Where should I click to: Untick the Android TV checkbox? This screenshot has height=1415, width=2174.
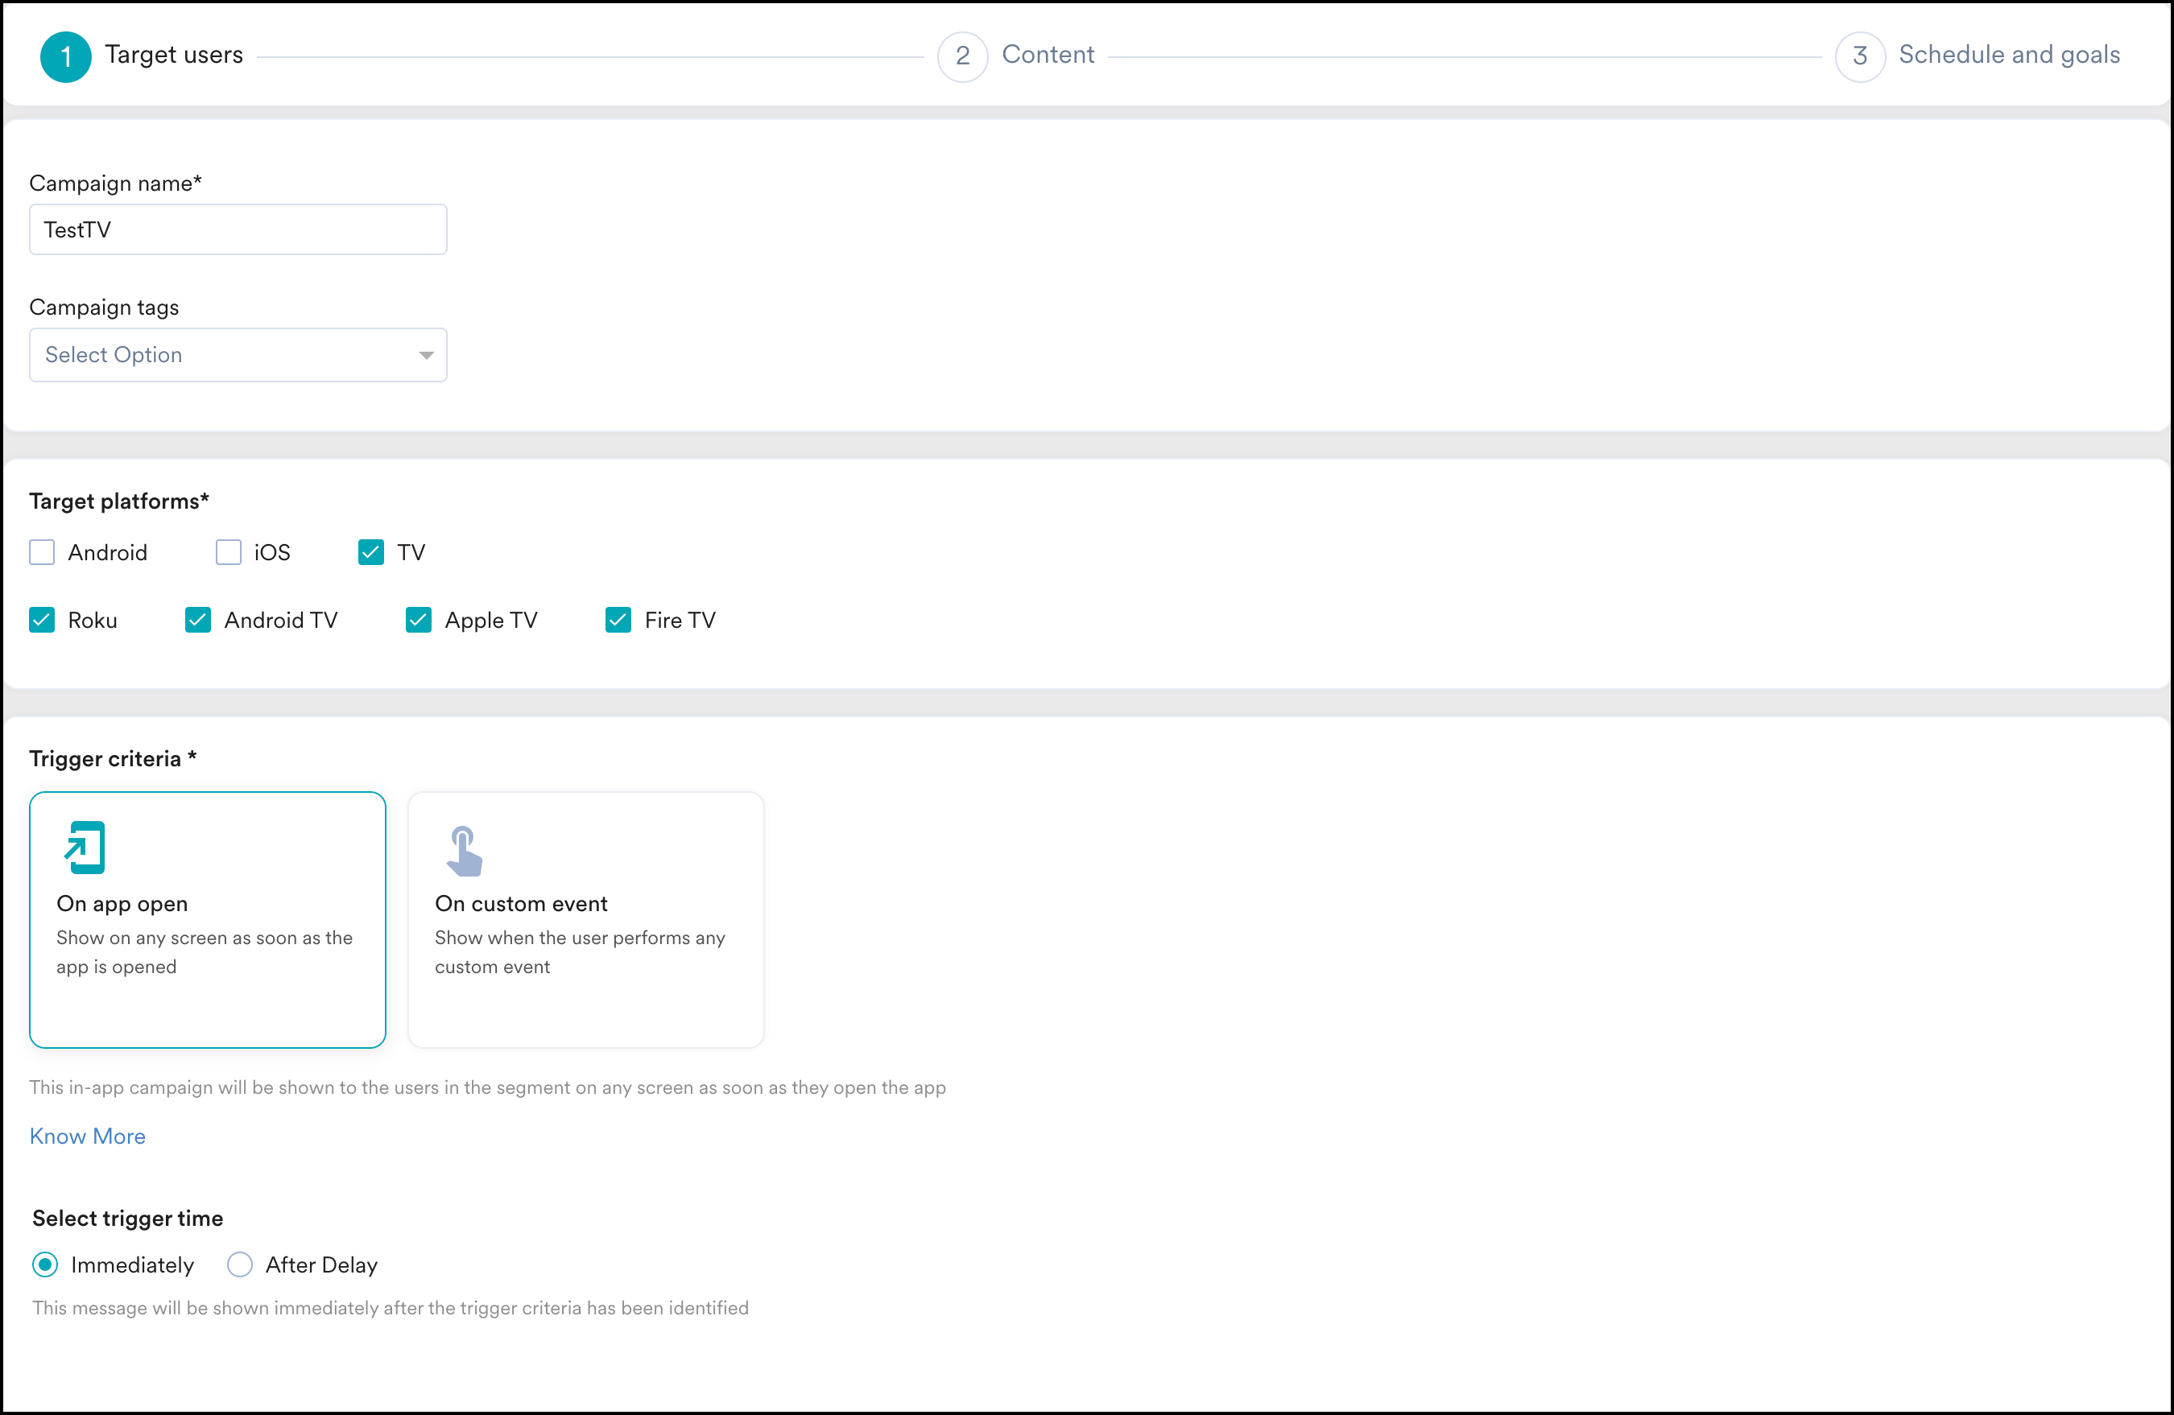(x=198, y=620)
